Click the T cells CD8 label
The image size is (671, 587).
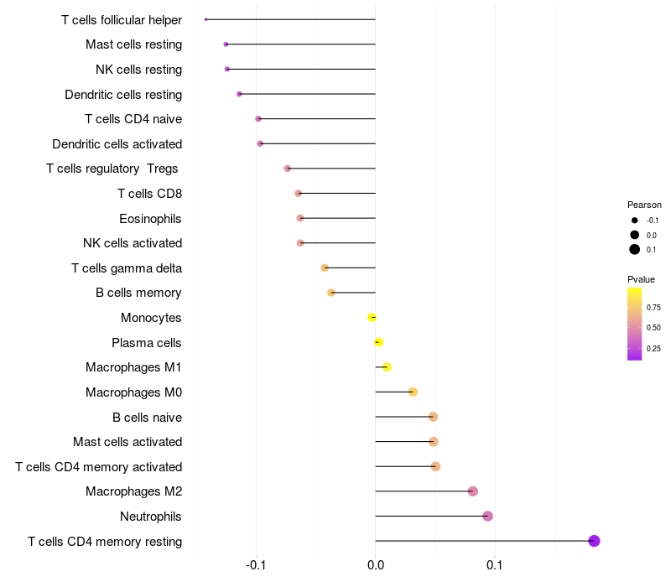point(150,194)
